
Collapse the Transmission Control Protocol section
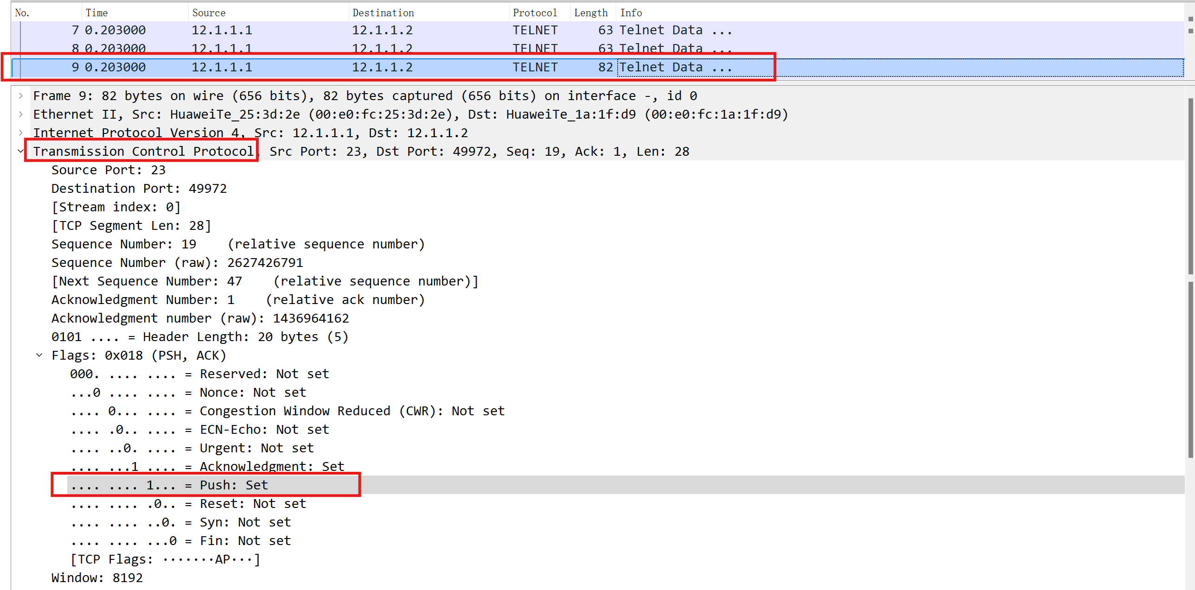(x=21, y=152)
